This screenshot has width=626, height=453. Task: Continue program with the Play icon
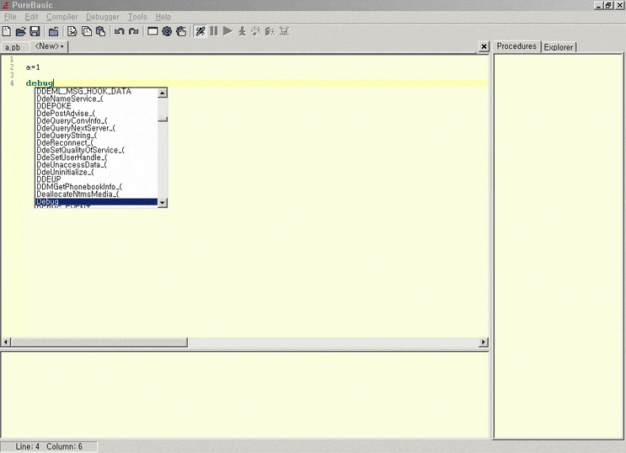(227, 31)
